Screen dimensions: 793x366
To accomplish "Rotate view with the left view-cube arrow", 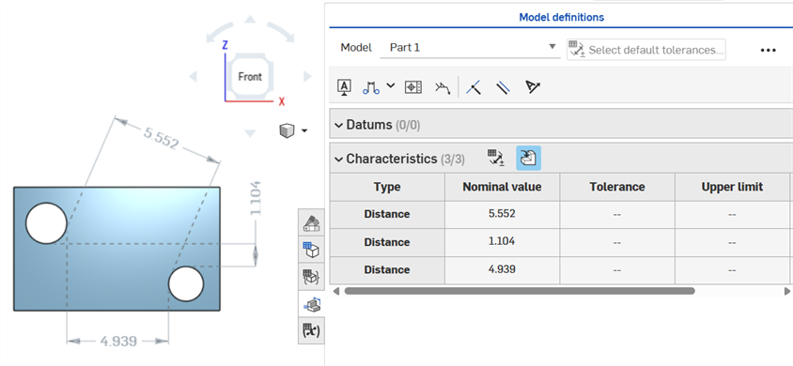I will 193,77.
